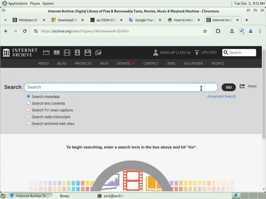Open the Video film strip icon
The image size is (266, 199).
[67, 53]
